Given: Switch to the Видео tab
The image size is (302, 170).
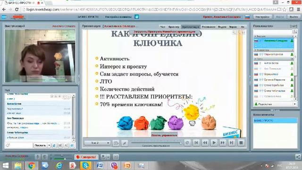Looking at the screenshot, I should pyautogui.click(x=222, y=27).
